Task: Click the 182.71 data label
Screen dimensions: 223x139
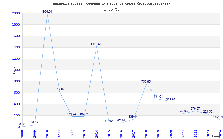Action: click(x=84, y=114)
